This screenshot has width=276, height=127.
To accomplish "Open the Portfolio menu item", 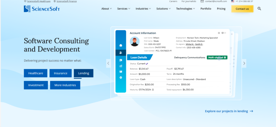I will (x=206, y=9).
